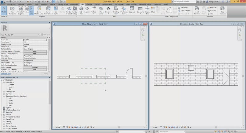
Task: Click the View Scale value field
Action: click(x=35, y=40)
